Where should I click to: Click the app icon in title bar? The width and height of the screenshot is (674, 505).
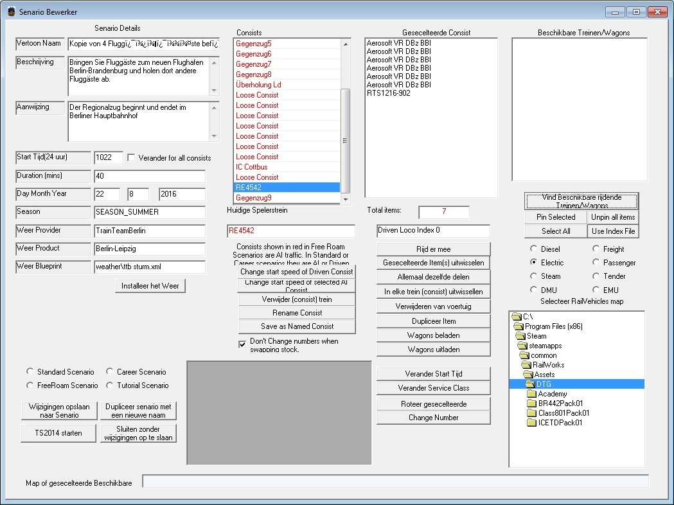(10, 12)
